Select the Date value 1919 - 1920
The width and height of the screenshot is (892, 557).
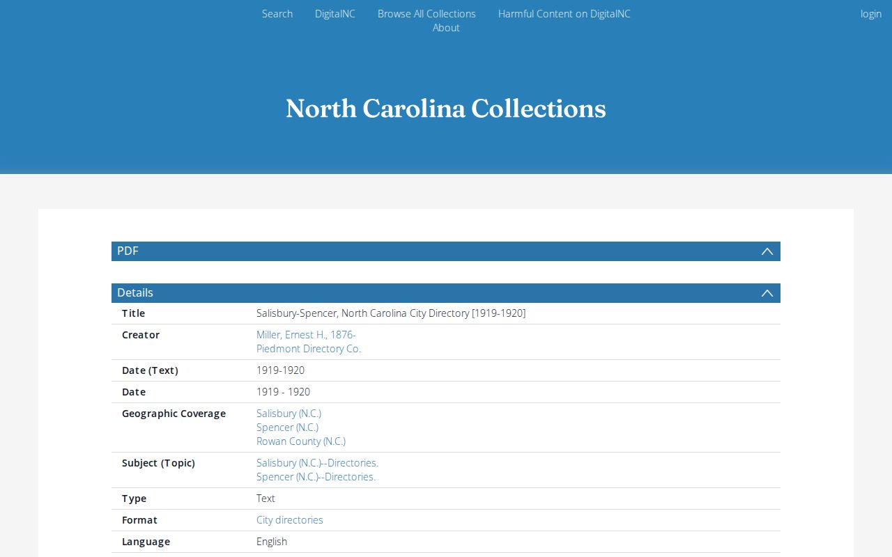(283, 392)
